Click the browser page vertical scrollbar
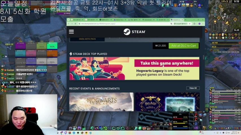Image resolution: width=241 pixels, height=135 pixels. (204, 57)
